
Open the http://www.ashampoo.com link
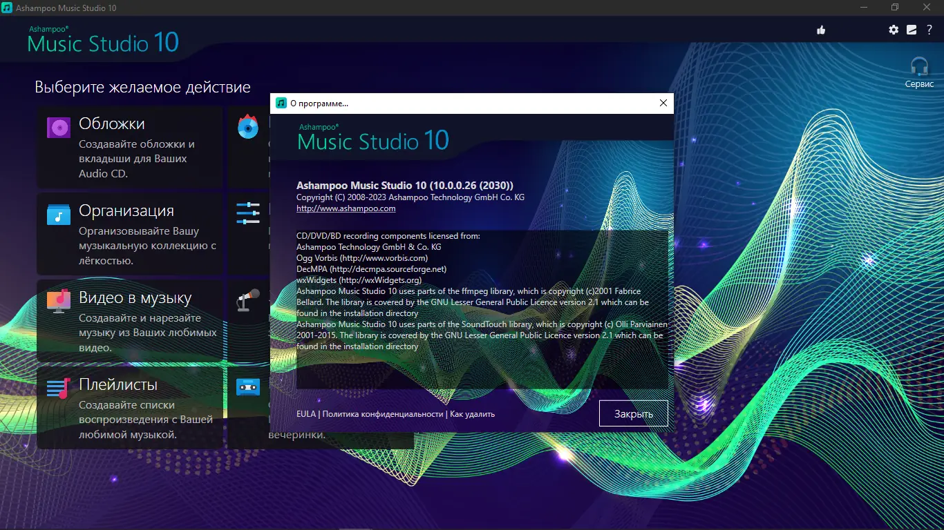[346, 208]
